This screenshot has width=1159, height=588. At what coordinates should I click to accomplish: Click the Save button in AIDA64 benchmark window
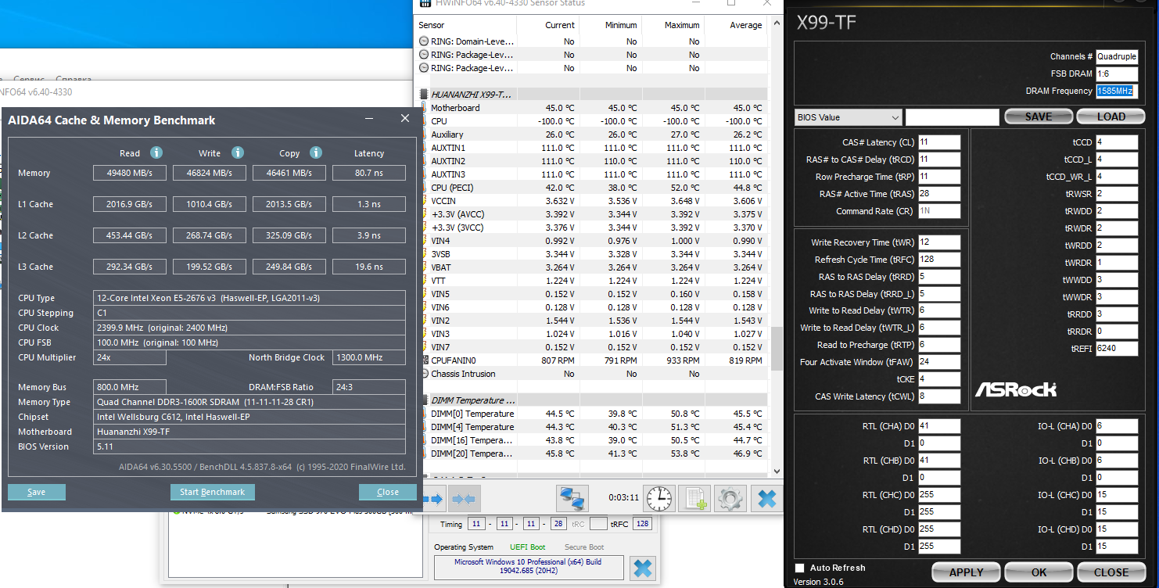pyautogui.click(x=37, y=493)
